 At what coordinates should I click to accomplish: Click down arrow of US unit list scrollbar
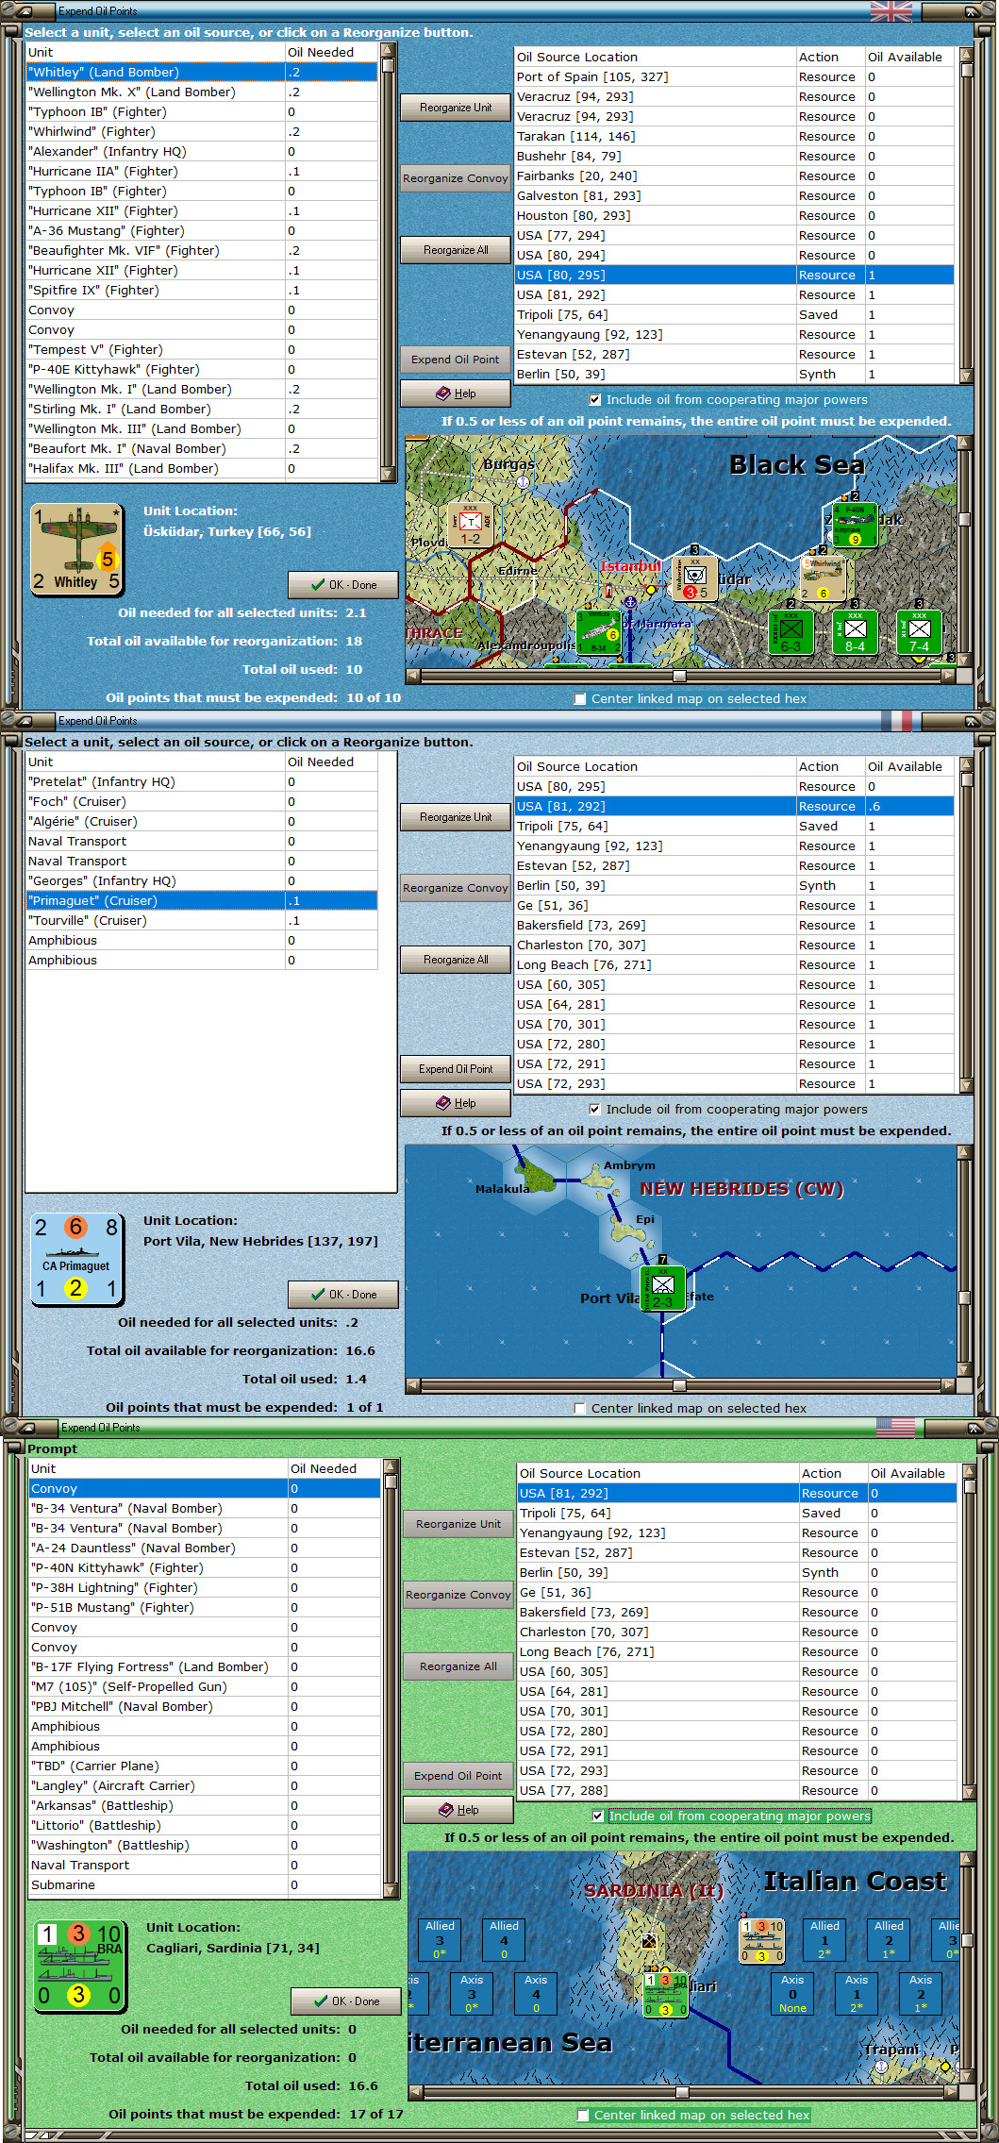(x=391, y=1891)
